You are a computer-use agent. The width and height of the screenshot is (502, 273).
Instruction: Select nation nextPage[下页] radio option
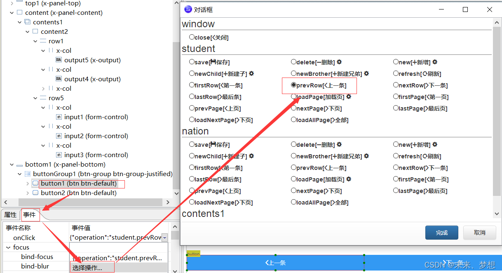[293, 191]
